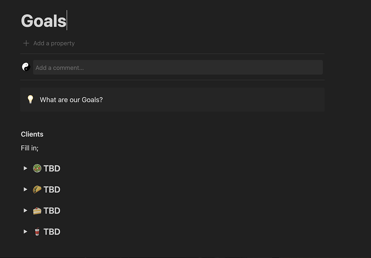The width and height of the screenshot is (371, 258).
Task: Expand the toggle next to the taco emoji
Action: [25, 189]
